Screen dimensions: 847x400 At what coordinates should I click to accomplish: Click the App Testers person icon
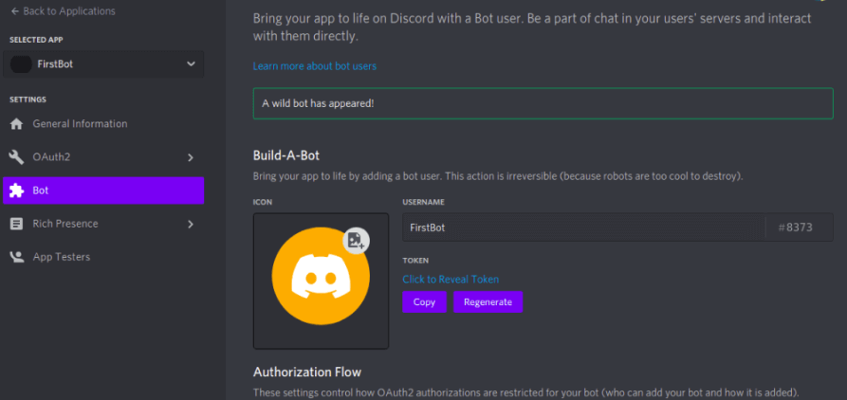click(16, 257)
